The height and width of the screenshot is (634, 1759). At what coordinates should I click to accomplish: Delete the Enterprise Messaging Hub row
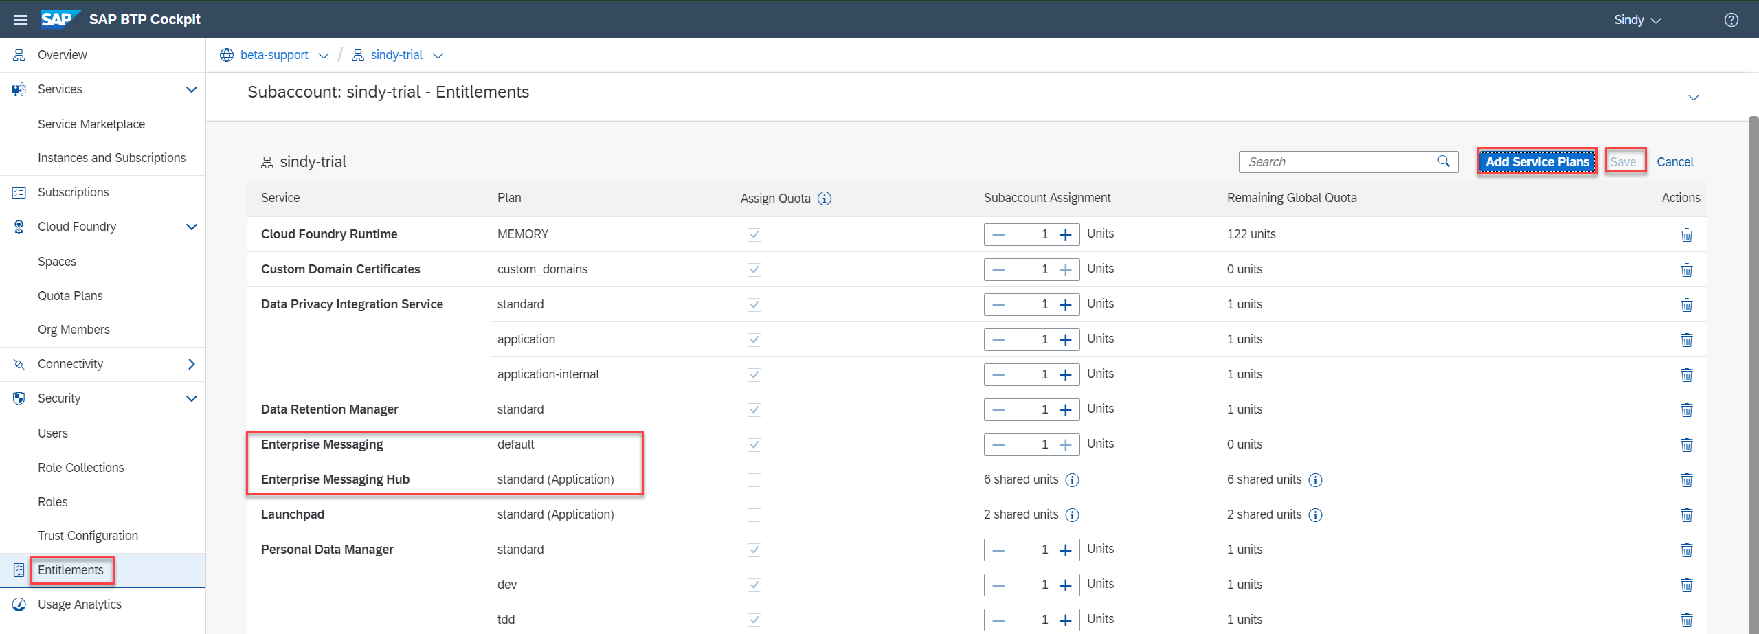pyautogui.click(x=1686, y=480)
